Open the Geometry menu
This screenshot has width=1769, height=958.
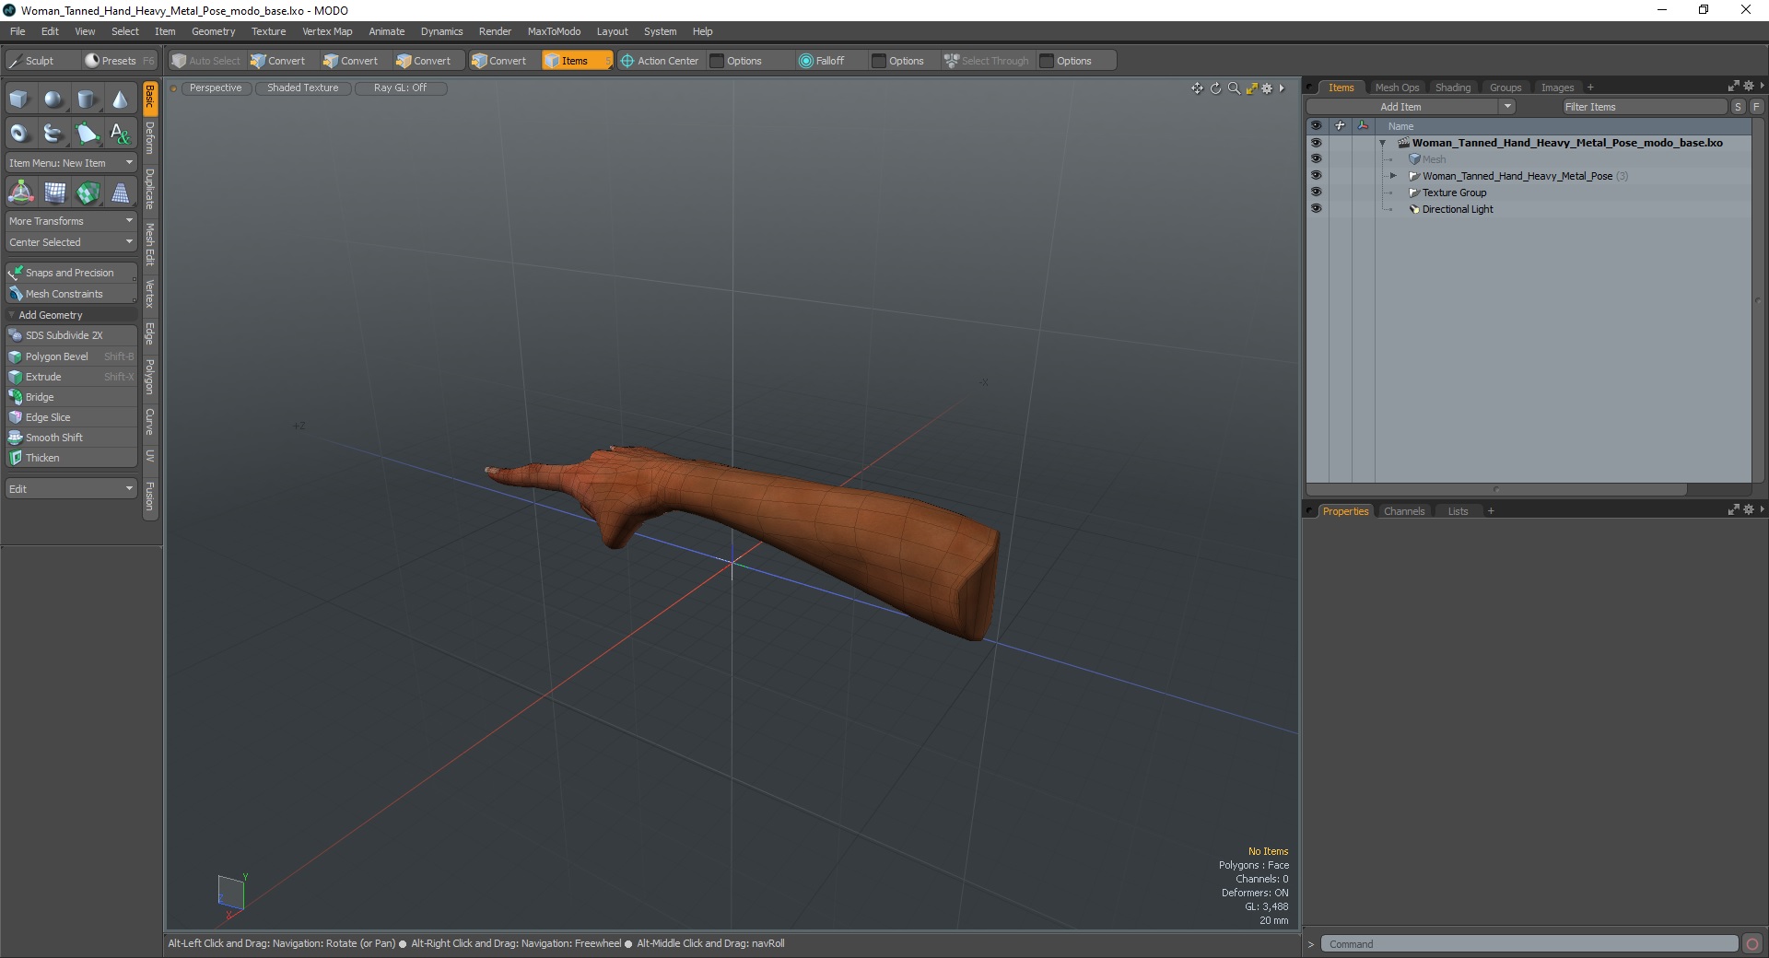(x=213, y=31)
